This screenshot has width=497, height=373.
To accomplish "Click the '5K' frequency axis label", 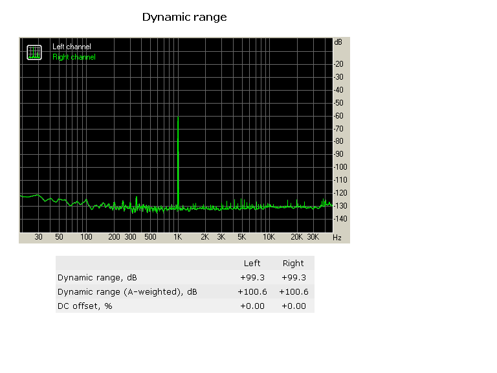I will click(x=242, y=237).
